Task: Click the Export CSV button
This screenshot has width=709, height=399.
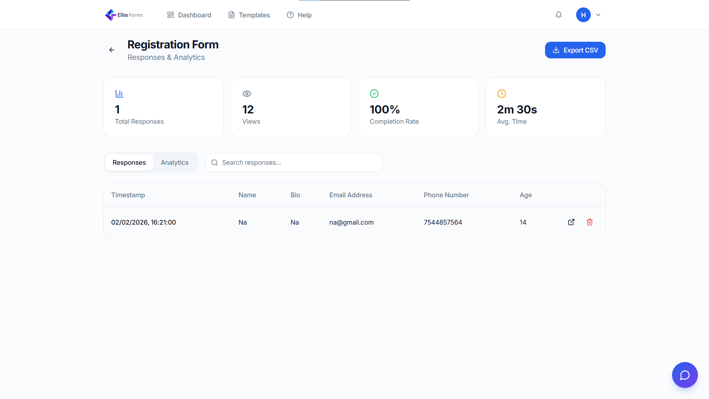Action: pyautogui.click(x=575, y=50)
